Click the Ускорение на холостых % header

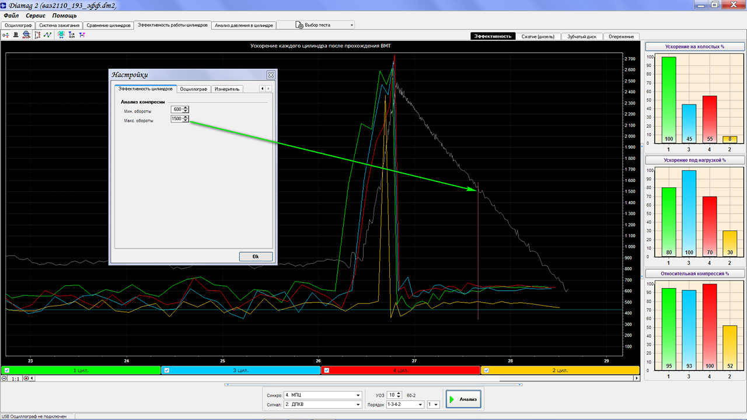694,46
